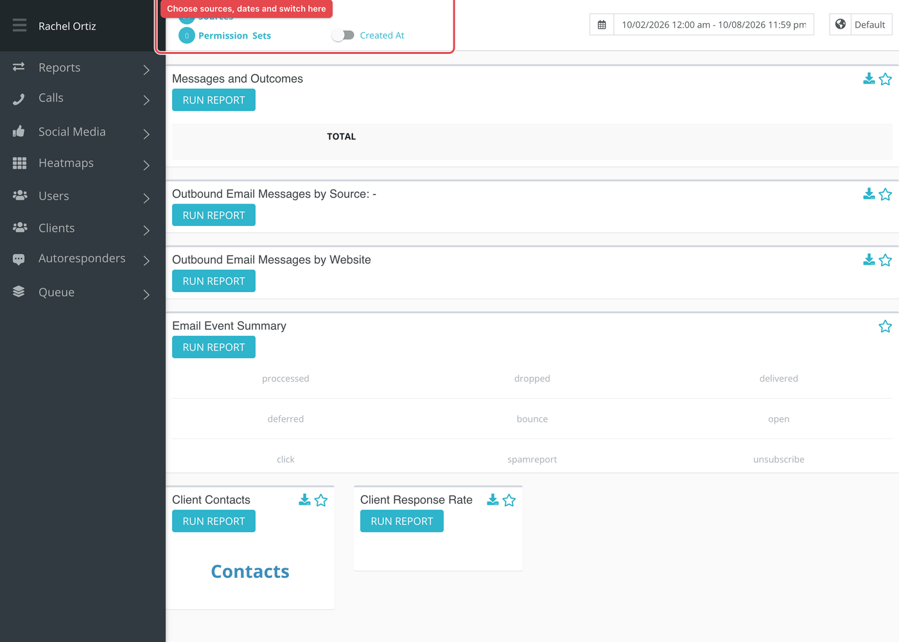Star the Client Contacts report
Viewport: 899px width, 642px height.
(321, 500)
